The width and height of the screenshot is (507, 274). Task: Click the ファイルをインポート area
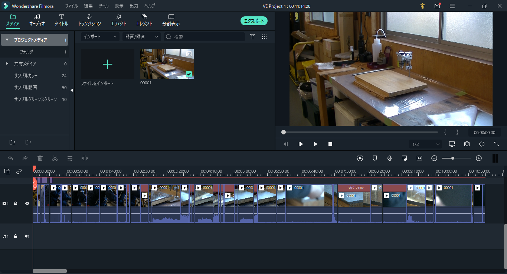click(x=108, y=64)
